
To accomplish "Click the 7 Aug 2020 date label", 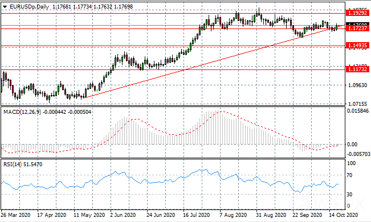I will click(233, 215).
